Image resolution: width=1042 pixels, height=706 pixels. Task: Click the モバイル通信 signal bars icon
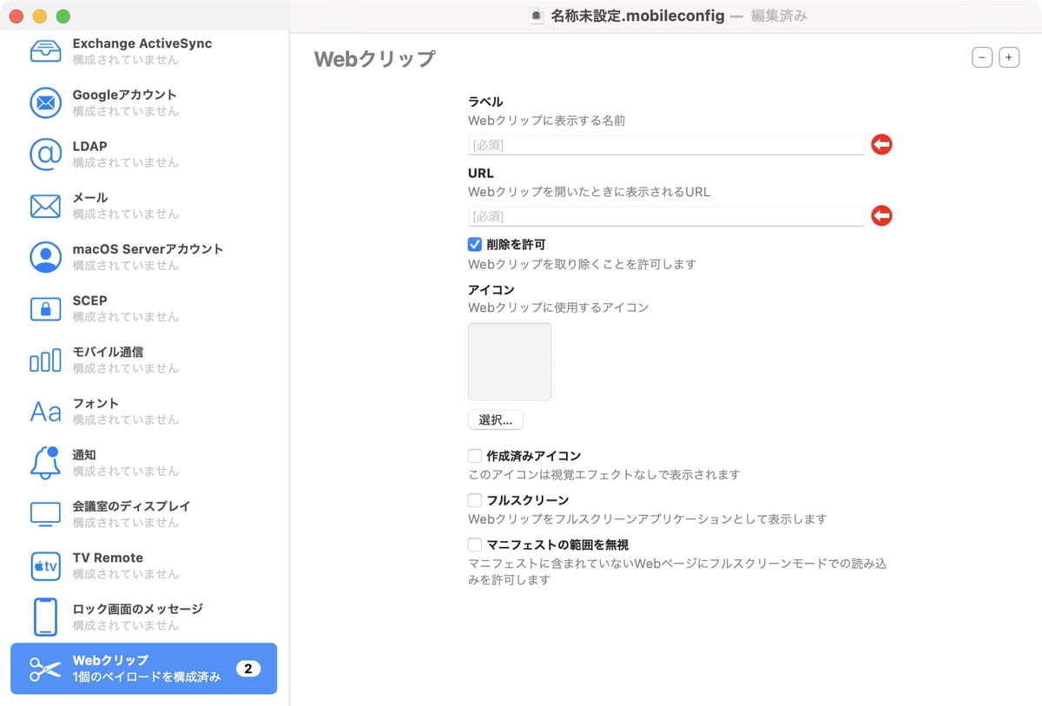45,360
